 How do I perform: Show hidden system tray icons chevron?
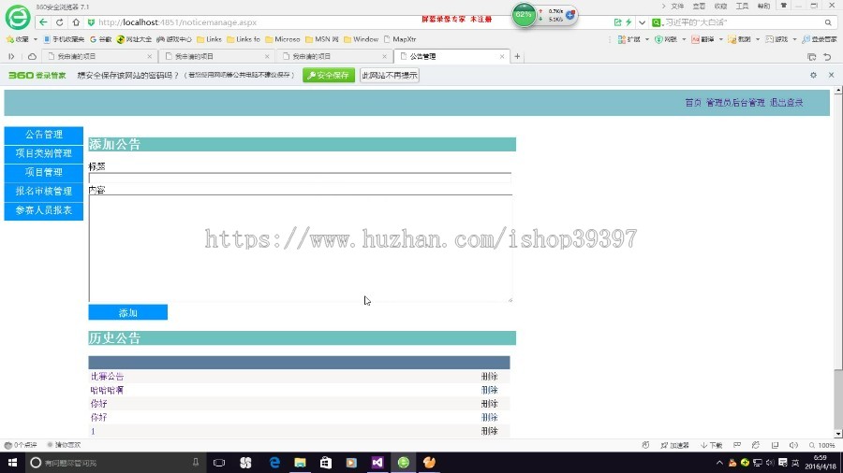coord(719,463)
